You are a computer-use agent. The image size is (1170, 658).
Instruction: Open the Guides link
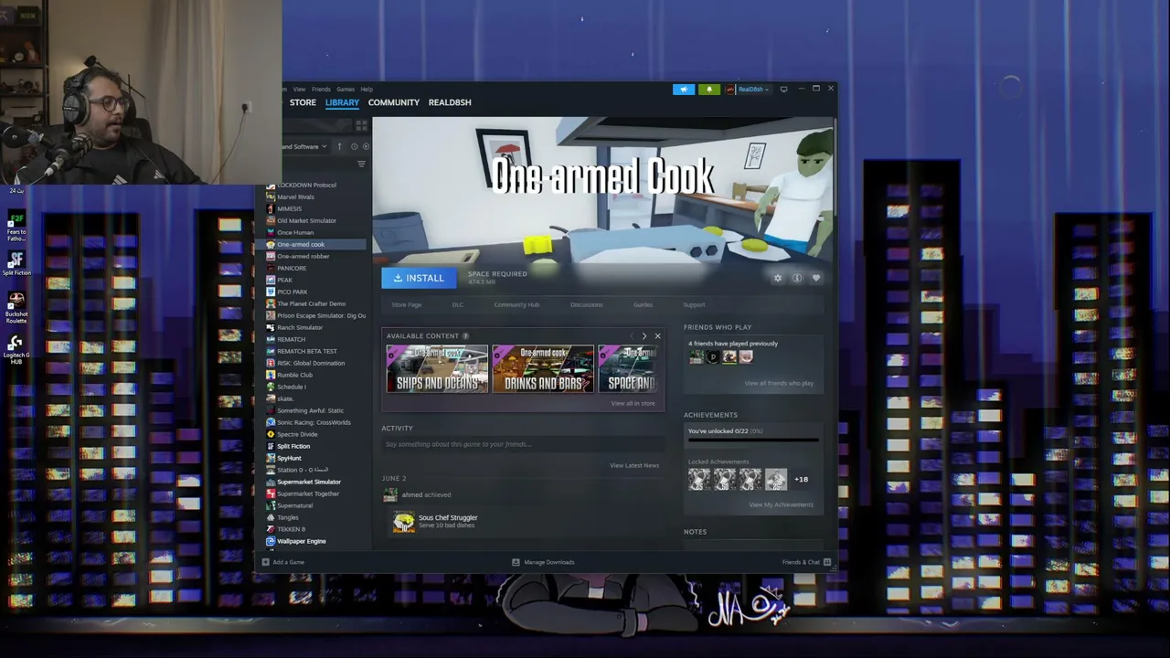(x=643, y=305)
